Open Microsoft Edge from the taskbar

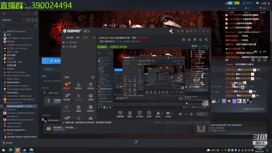(11, 150)
